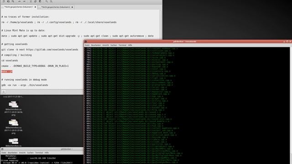Click the 'cmake . -DCMAKE_BUILD_TYPE=DEBUG' line
Image resolution: width=292 pixels, height=164 pixels.
35,66
